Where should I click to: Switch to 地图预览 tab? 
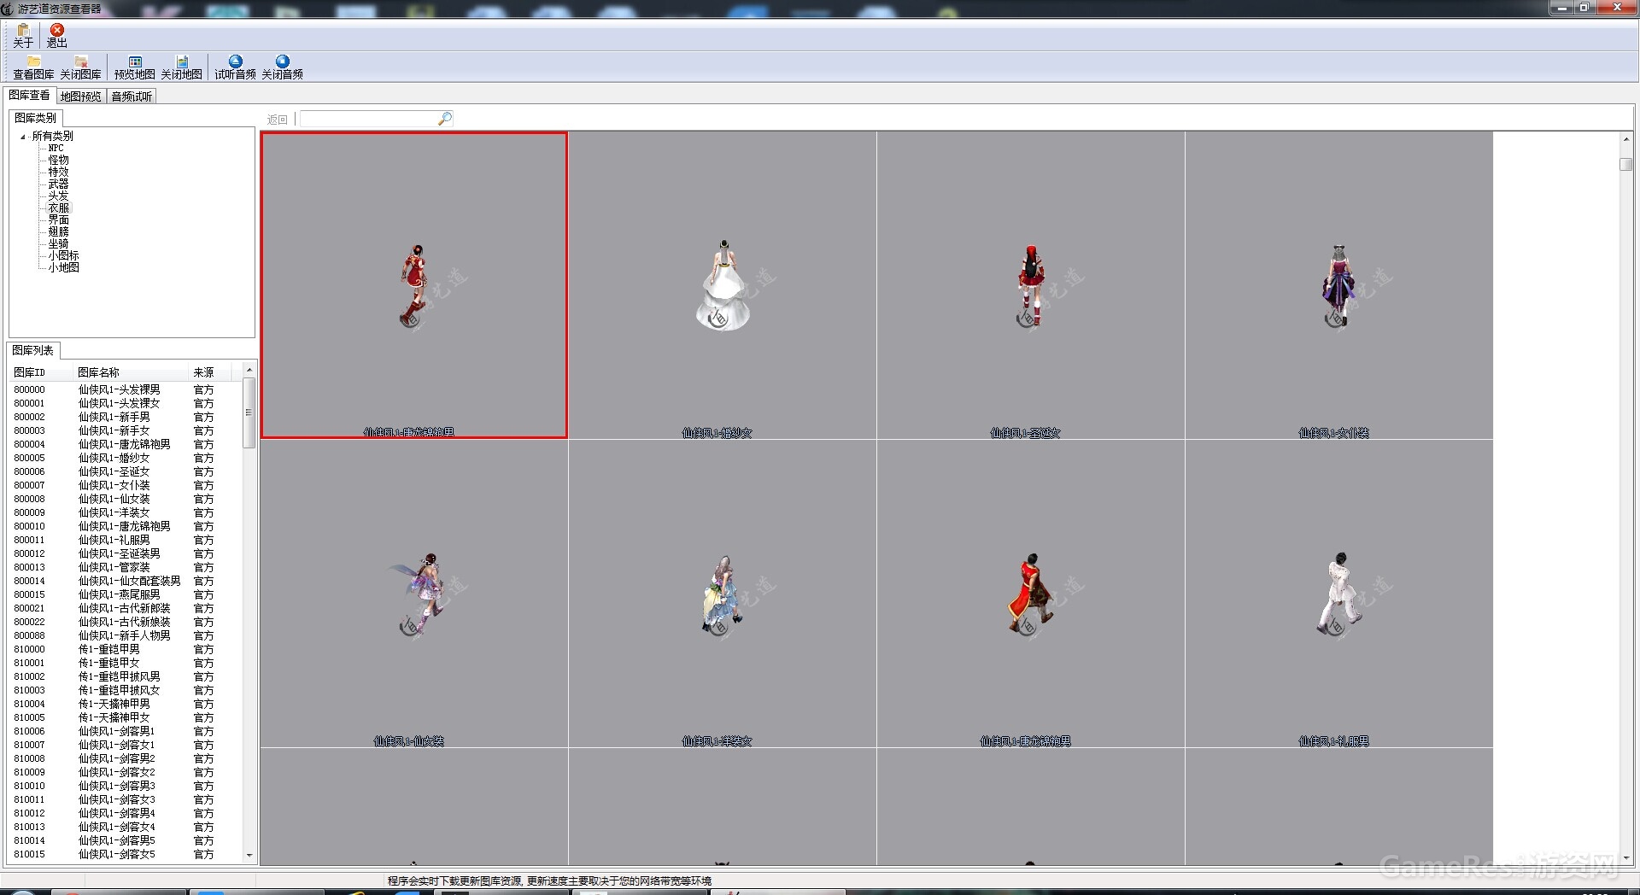point(81,97)
